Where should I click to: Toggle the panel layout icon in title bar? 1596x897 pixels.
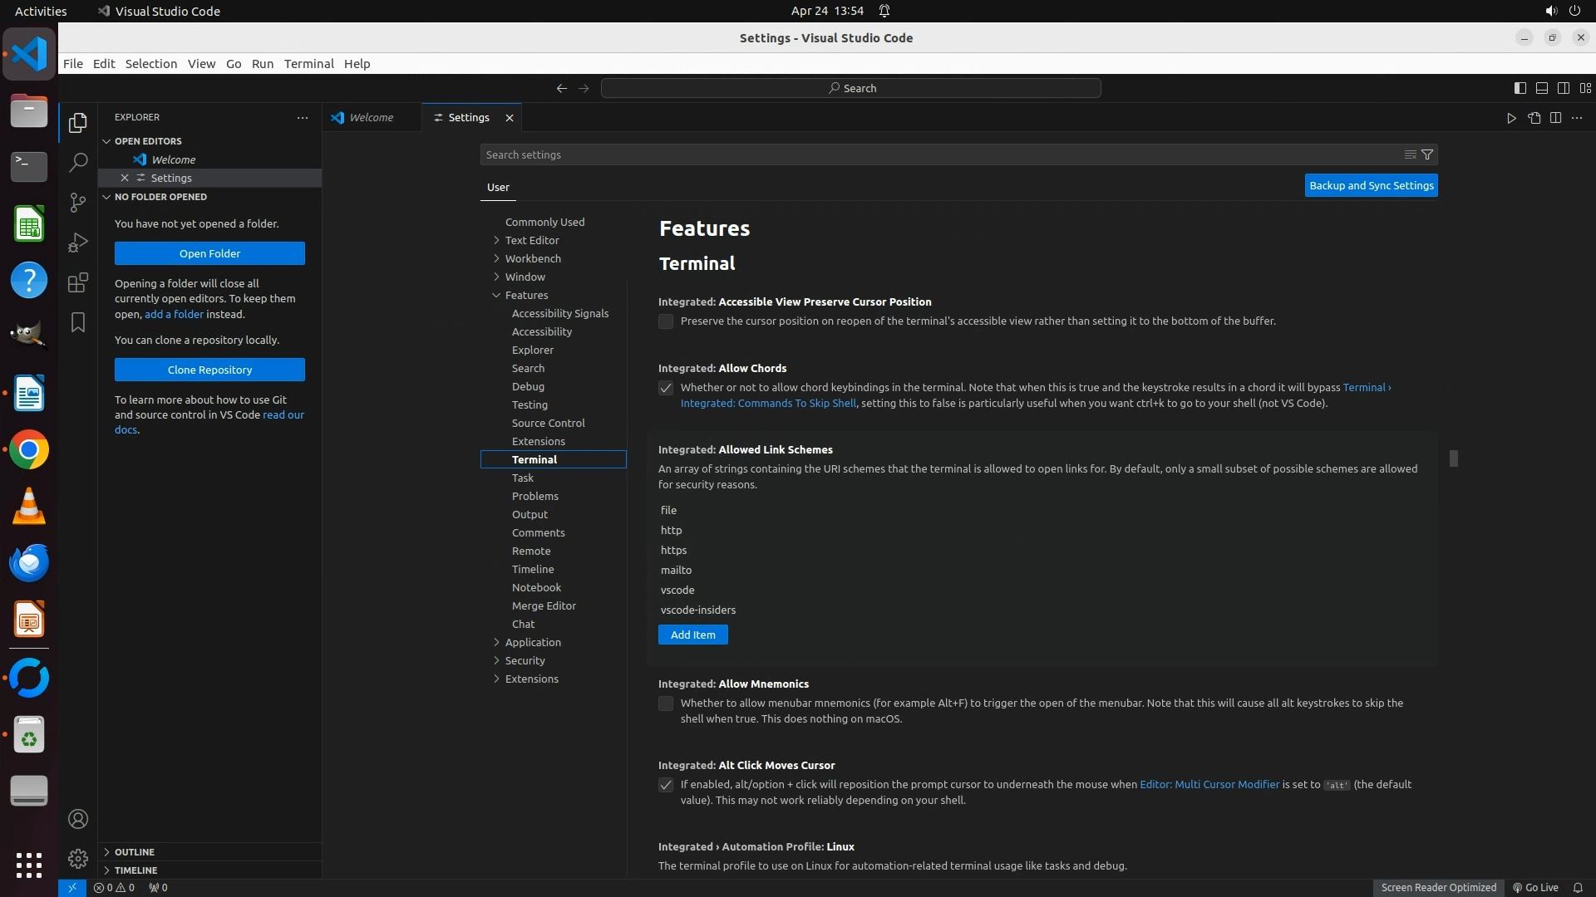(1541, 88)
